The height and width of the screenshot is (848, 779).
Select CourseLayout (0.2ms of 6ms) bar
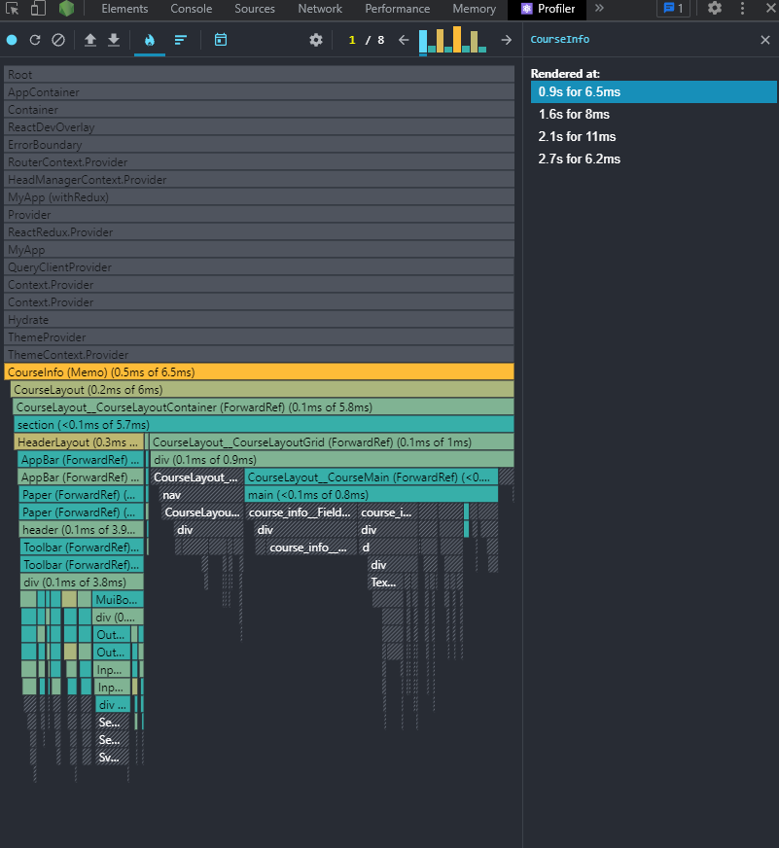click(x=263, y=389)
